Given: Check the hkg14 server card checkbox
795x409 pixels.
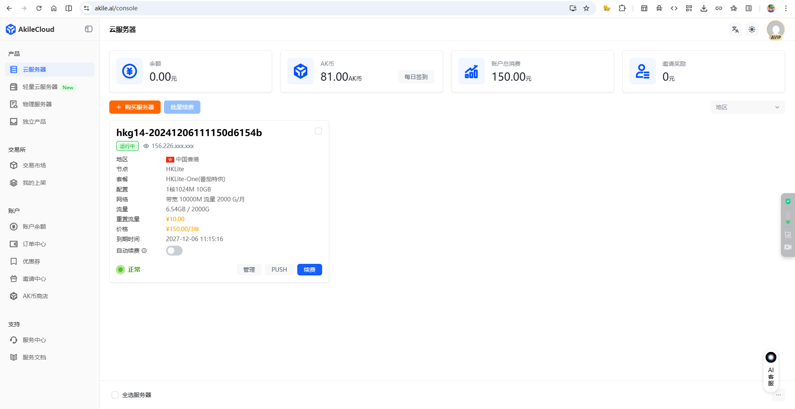Looking at the screenshot, I should [x=318, y=131].
